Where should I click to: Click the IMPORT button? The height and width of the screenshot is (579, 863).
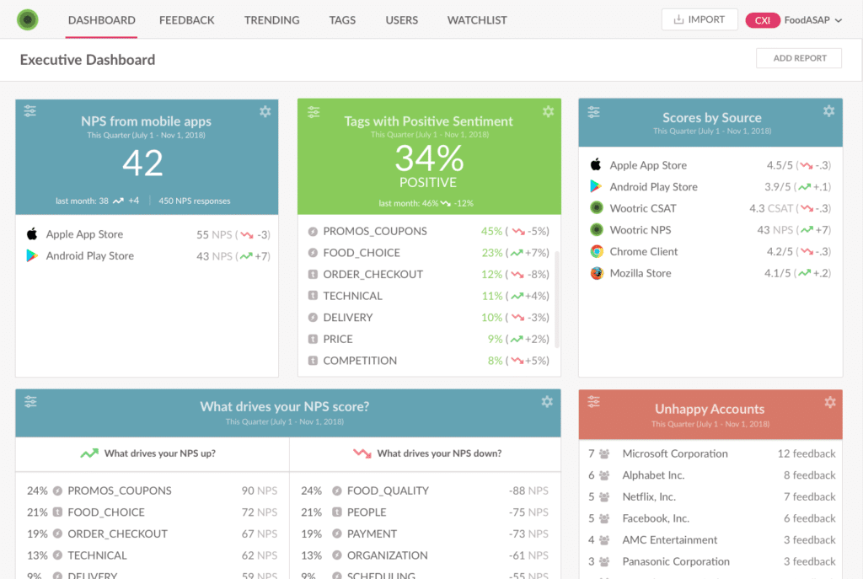(x=700, y=19)
